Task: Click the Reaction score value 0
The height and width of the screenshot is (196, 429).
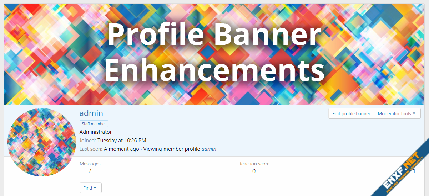Action: tap(254, 171)
